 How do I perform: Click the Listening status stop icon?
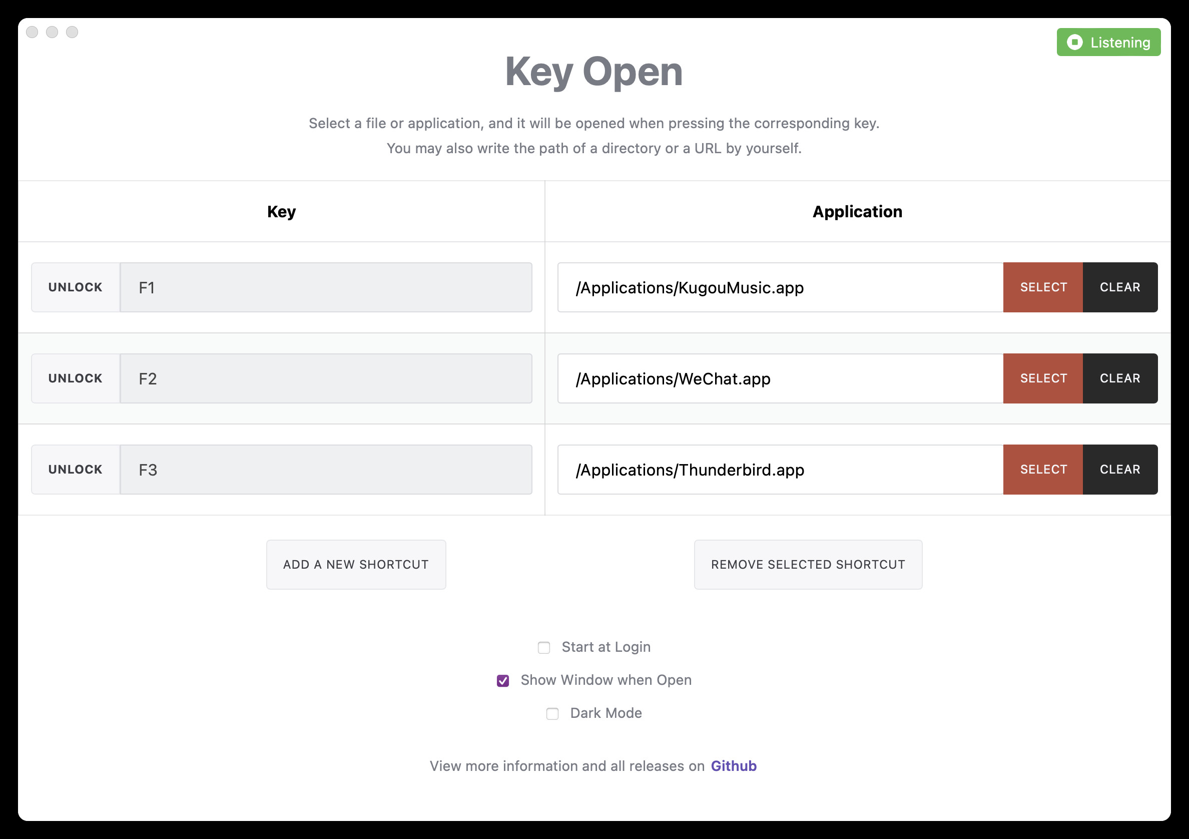[1074, 42]
